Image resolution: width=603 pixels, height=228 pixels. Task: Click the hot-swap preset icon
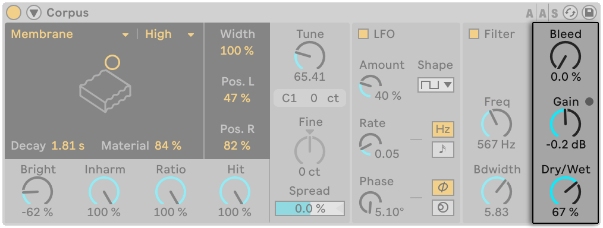click(570, 13)
